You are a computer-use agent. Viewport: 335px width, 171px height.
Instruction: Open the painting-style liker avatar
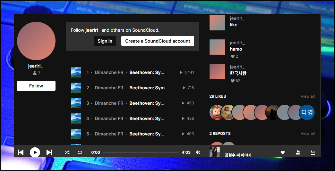227,112
